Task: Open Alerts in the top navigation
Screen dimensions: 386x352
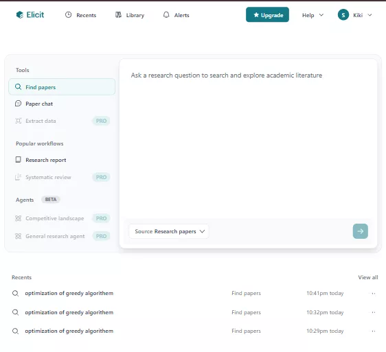Action: pos(176,15)
